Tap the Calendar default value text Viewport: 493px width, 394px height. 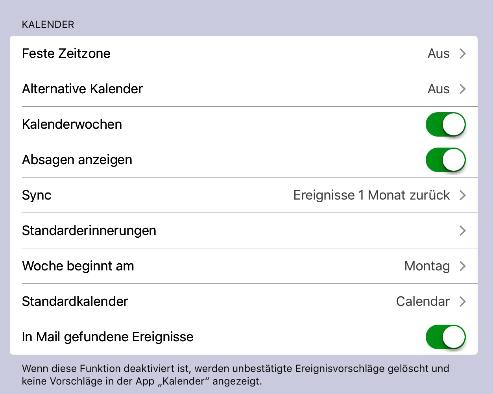tap(423, 302)
